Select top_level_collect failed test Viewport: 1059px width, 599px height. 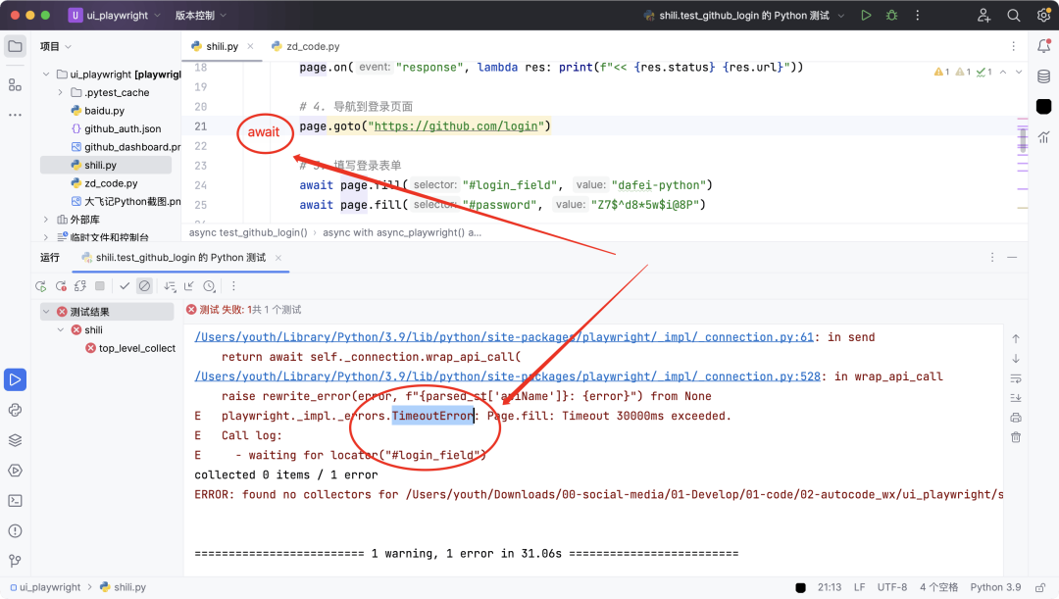[x=130, y=348]
